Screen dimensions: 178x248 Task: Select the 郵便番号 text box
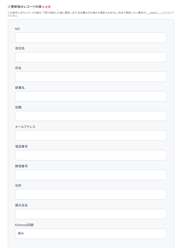pyautogui.click(x=91, y=175)
